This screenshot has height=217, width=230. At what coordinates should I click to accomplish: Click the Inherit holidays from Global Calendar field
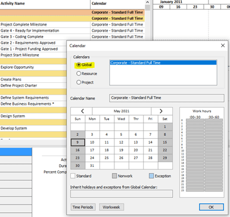(122, 194)
